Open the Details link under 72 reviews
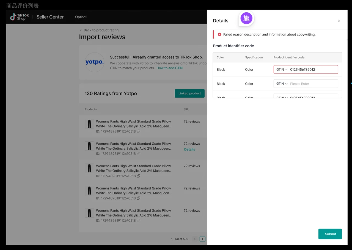The width and height of the screenshot is (352, 250). coord(189,149)
